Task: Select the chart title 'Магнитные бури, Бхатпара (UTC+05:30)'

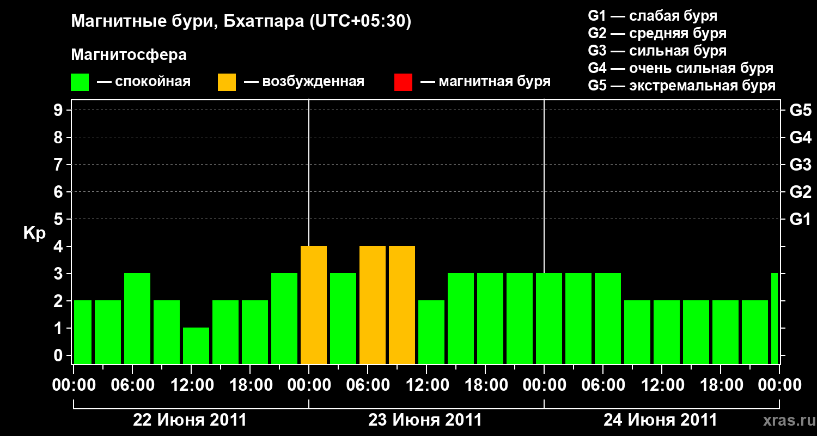Action: tap(241, 22)
